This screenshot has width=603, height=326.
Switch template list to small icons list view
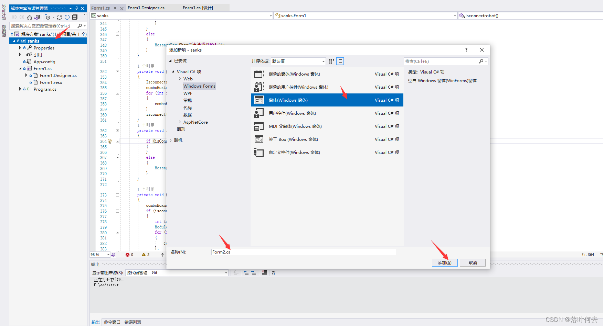(x=340, y=61)
